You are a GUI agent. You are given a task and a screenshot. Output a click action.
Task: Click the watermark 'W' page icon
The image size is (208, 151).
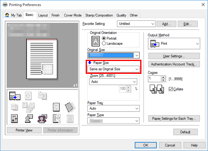(x=56, y=107)
